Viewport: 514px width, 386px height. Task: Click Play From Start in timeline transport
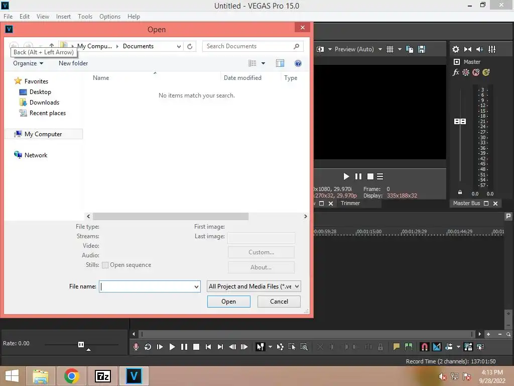click(160, 347)
